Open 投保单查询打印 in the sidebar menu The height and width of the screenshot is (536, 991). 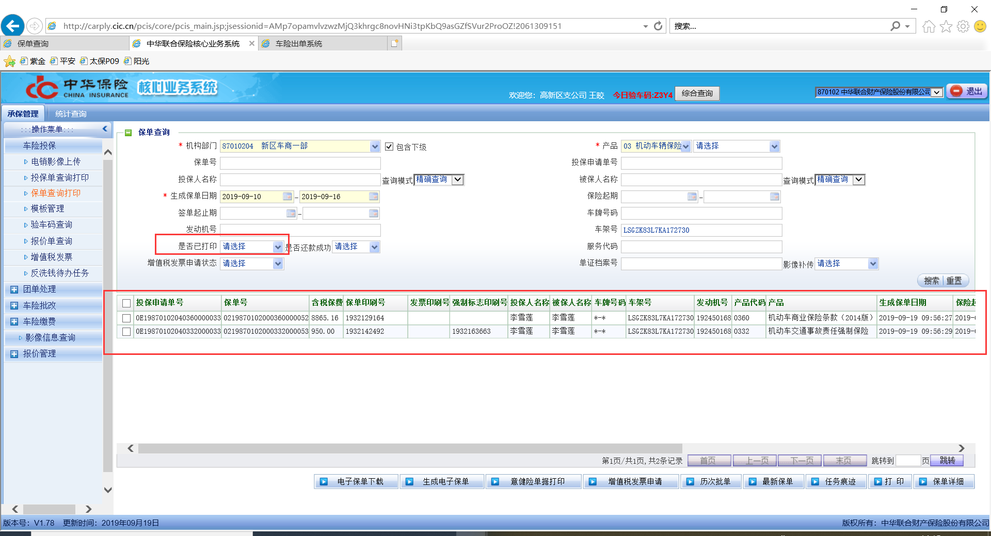[60, 177]
